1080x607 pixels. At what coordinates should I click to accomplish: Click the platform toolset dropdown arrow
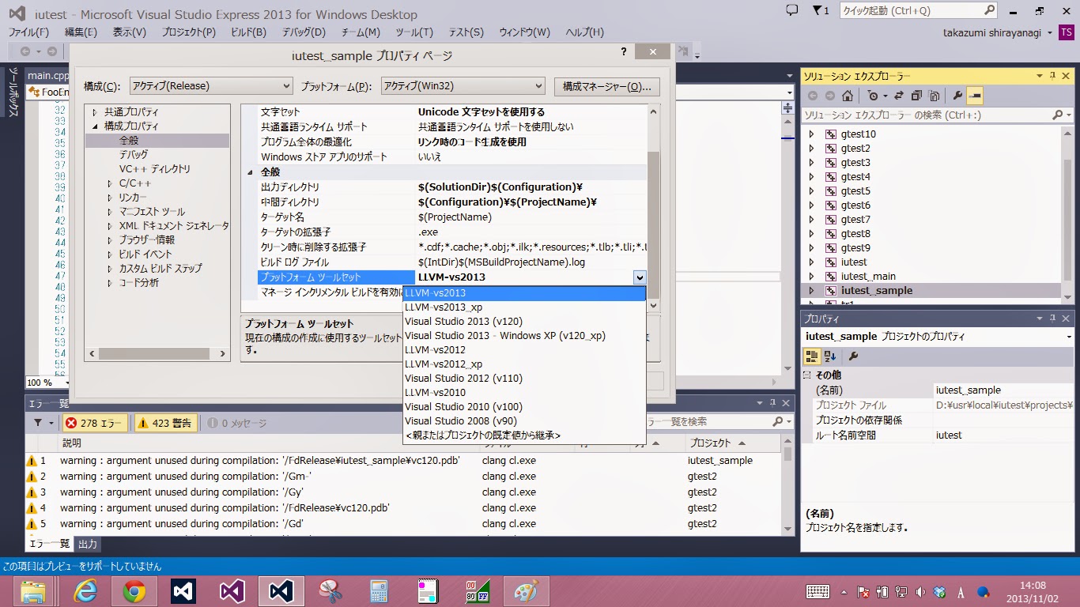coord(640,277)
